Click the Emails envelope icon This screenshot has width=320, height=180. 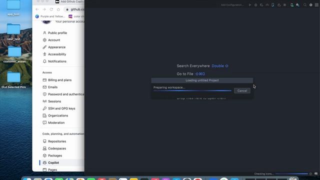[x=44, y=87]
